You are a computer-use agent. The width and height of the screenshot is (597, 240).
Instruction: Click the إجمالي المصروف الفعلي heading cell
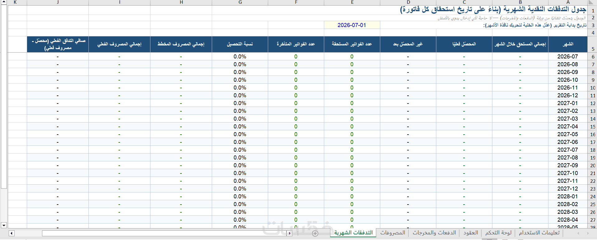[x=119, y=44]
